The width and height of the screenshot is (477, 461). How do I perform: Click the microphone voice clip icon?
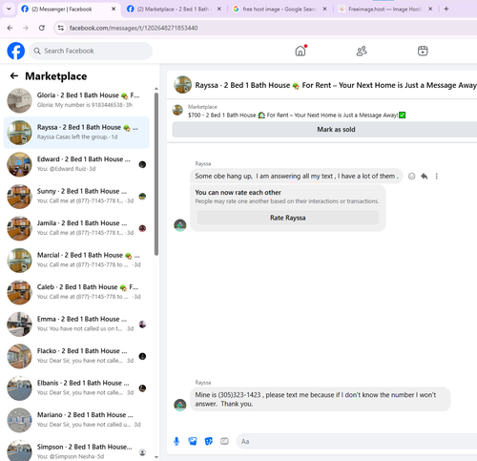pos(176,441)
